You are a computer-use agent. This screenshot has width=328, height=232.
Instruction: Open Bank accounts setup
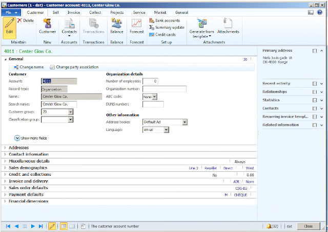click(165, 20)
